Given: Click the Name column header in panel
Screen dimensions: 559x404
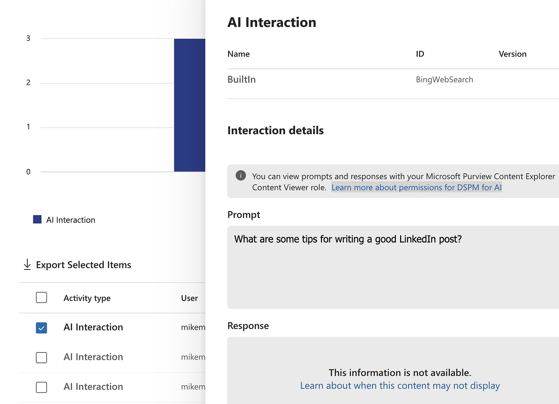Looking at the screenshot, I should pos(238,54).
